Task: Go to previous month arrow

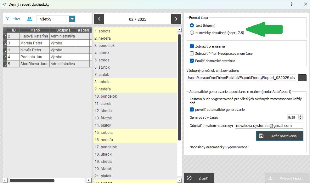Action: [99, 19]
